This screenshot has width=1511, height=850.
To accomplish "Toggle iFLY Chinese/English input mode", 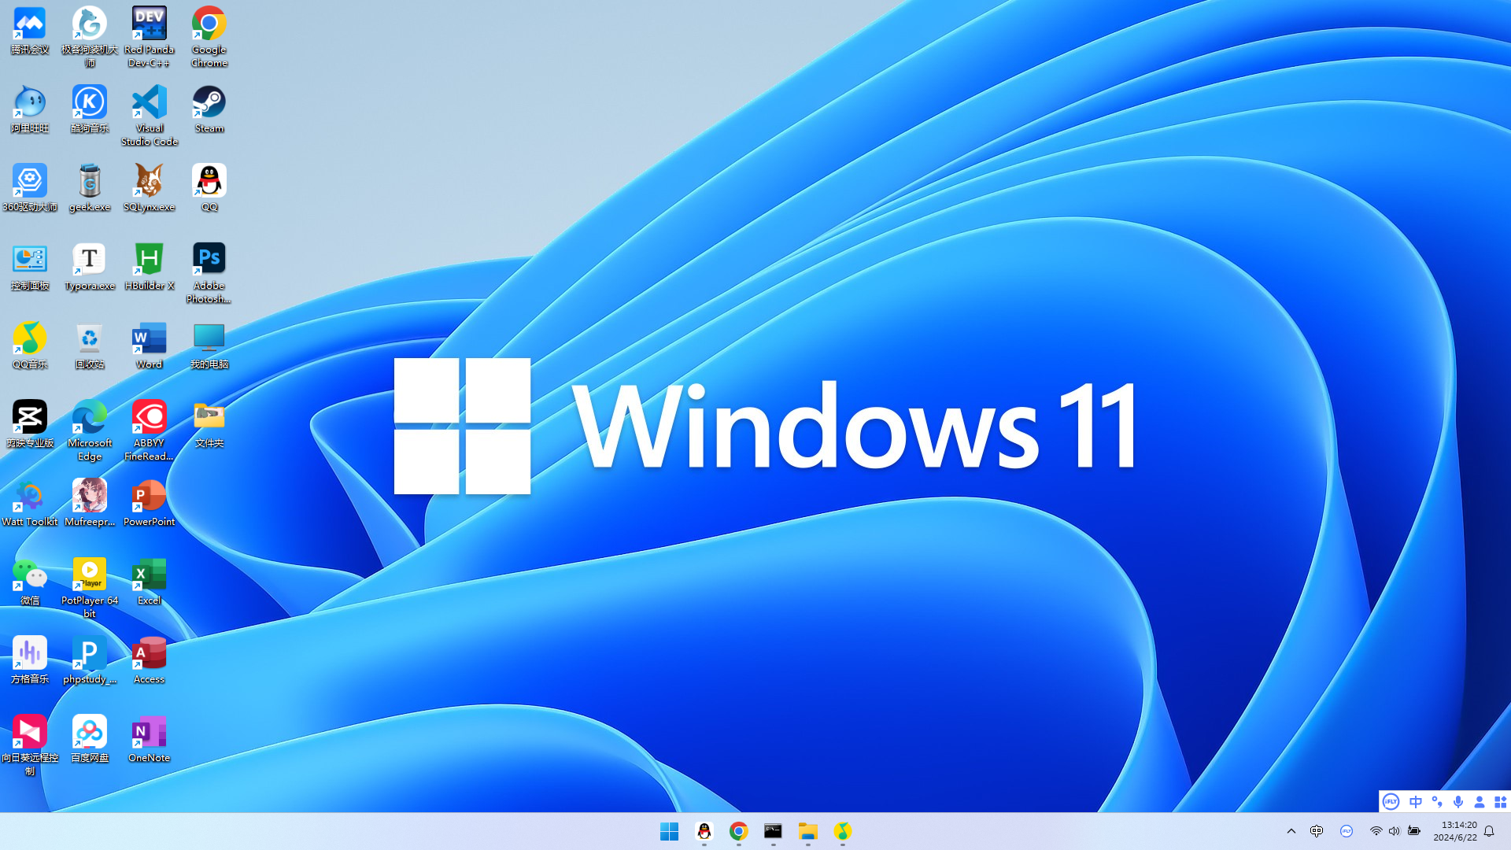I will (1415, 801).
